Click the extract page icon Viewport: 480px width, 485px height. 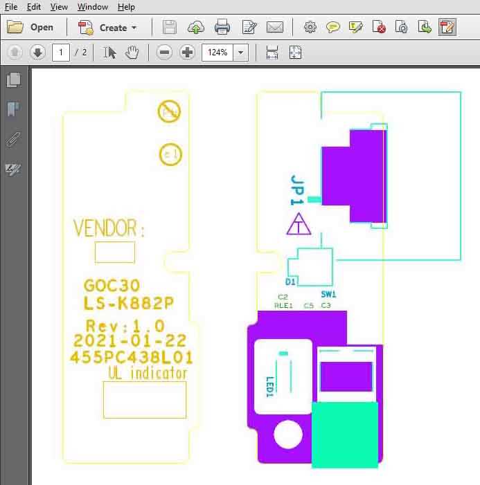[x=425, y=27]
